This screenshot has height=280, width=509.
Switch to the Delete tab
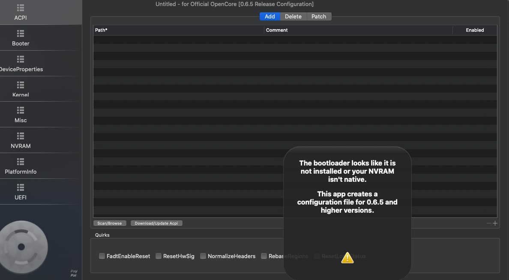(293, 17)
